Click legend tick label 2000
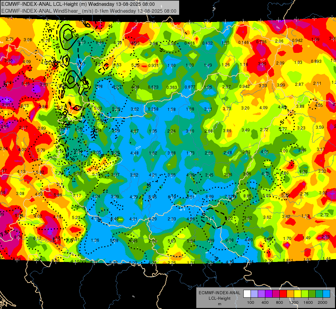Image resolution: width=336 pixels, height=309 pixels. click(x=323, y=302)
